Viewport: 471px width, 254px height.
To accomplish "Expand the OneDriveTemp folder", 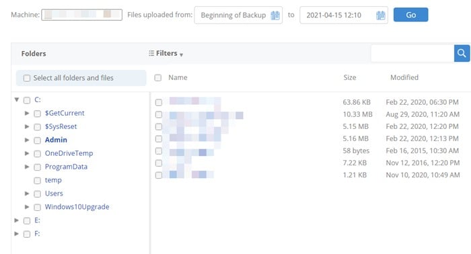I will tap(27, 153).
